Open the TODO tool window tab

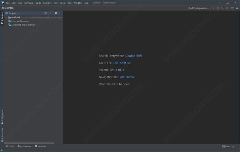10,146
